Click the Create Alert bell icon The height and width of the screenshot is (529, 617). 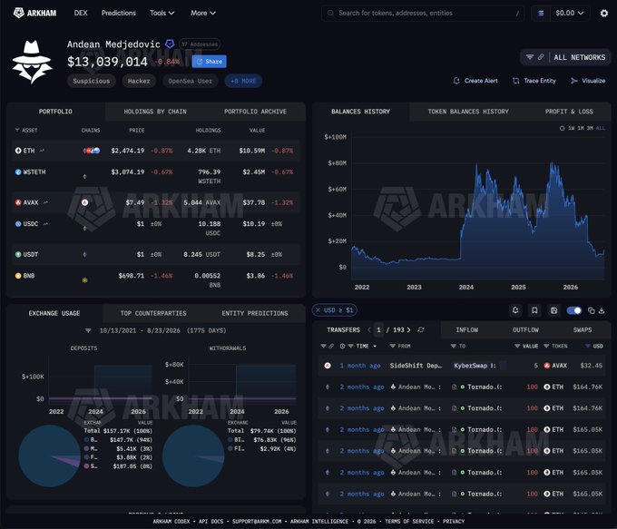(456, 81)
